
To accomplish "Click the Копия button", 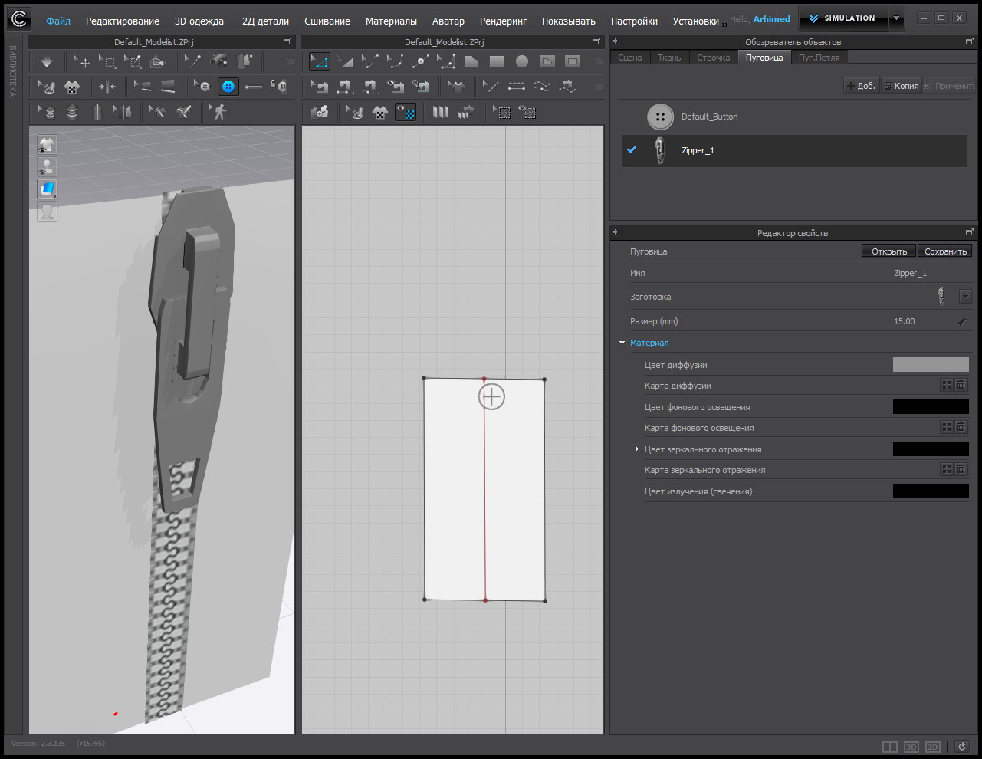I will pyautogui.click(x=902, y=86).
